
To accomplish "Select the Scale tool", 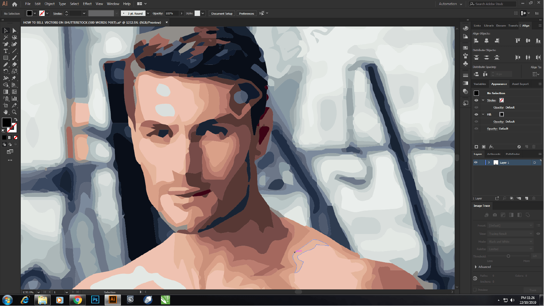I will click(14, 71).
